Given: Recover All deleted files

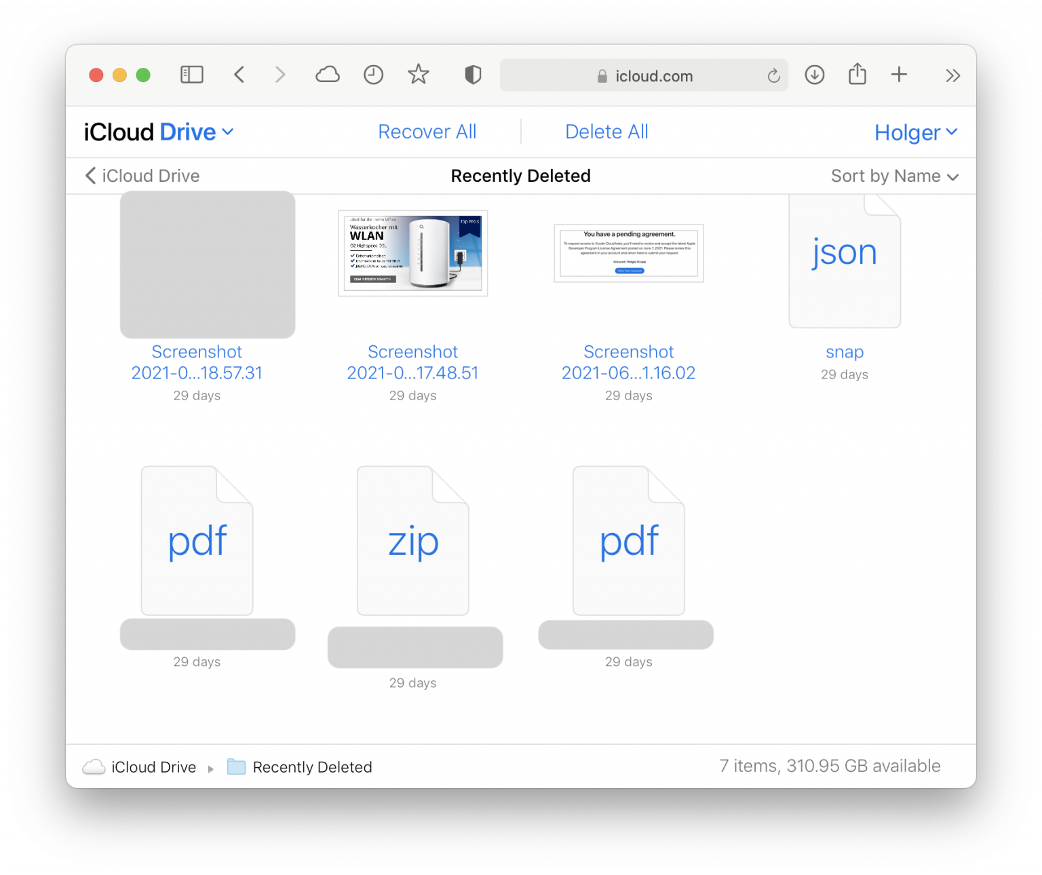Looking at the screenshot, I should pos(427,132).
